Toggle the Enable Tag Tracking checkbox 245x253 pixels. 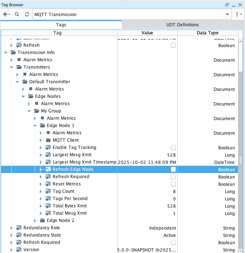point(173,147)
